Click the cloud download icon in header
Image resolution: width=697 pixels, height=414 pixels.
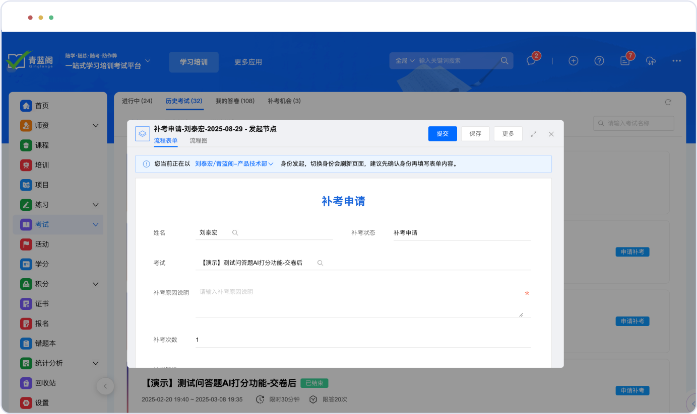(651, 61)
